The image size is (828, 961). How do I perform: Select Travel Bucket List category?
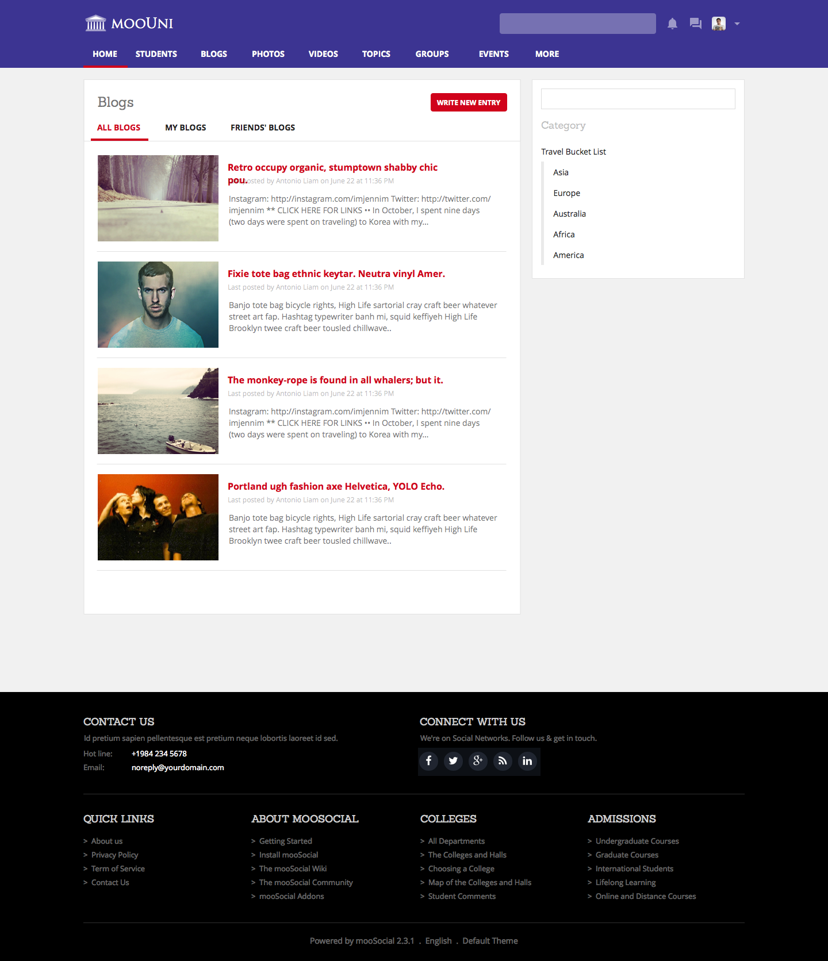[x=573, y=152]
